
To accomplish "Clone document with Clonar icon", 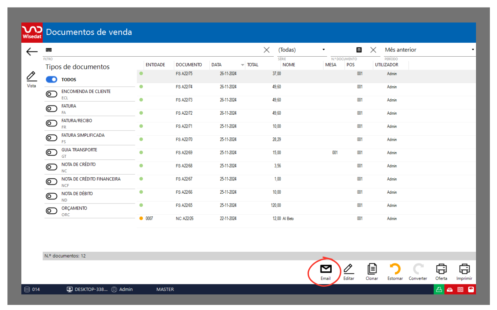I will (372, 269).
